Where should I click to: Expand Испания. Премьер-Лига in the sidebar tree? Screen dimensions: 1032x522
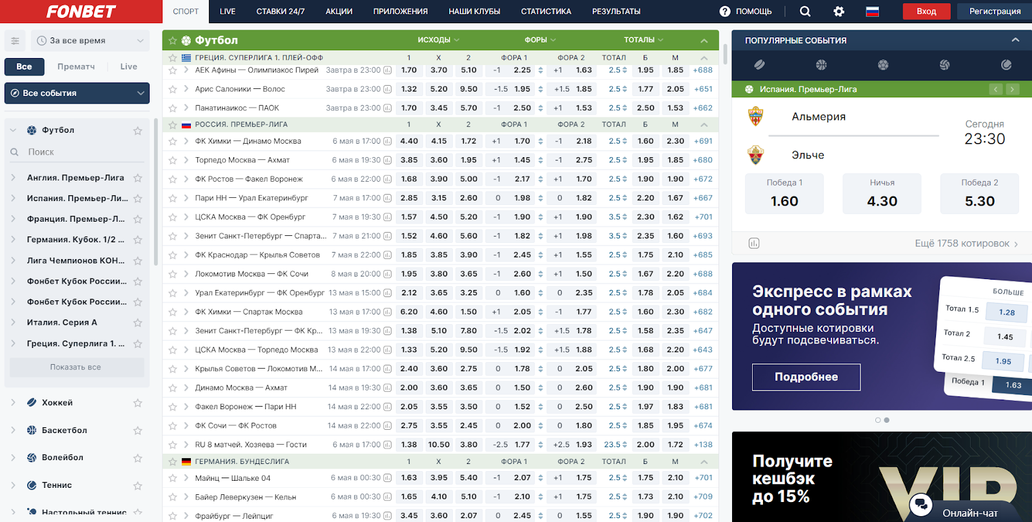13,198
